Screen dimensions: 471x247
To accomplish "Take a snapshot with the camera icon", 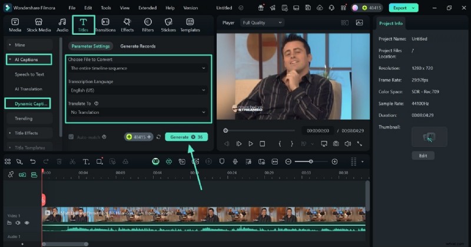I will tap(336, 143).
